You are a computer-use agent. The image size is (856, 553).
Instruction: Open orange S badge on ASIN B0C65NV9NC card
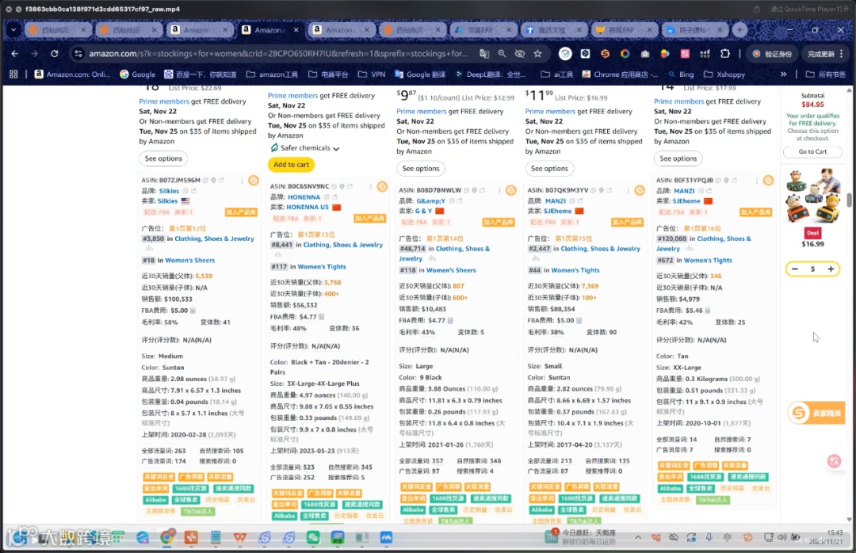(x=382, y=186)
